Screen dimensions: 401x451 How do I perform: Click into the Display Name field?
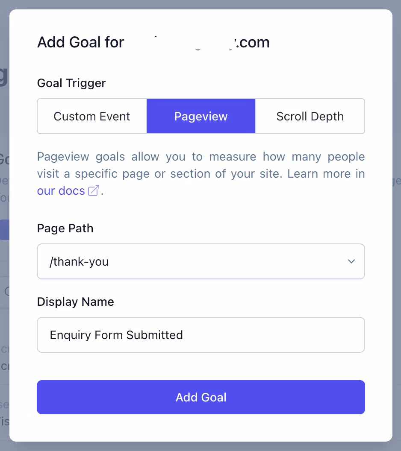pyautogui.click(x=200, y=335)
